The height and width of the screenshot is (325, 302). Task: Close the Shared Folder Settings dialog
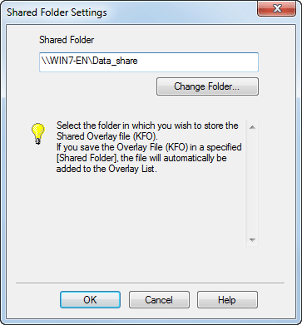click(x=277, y=8)
